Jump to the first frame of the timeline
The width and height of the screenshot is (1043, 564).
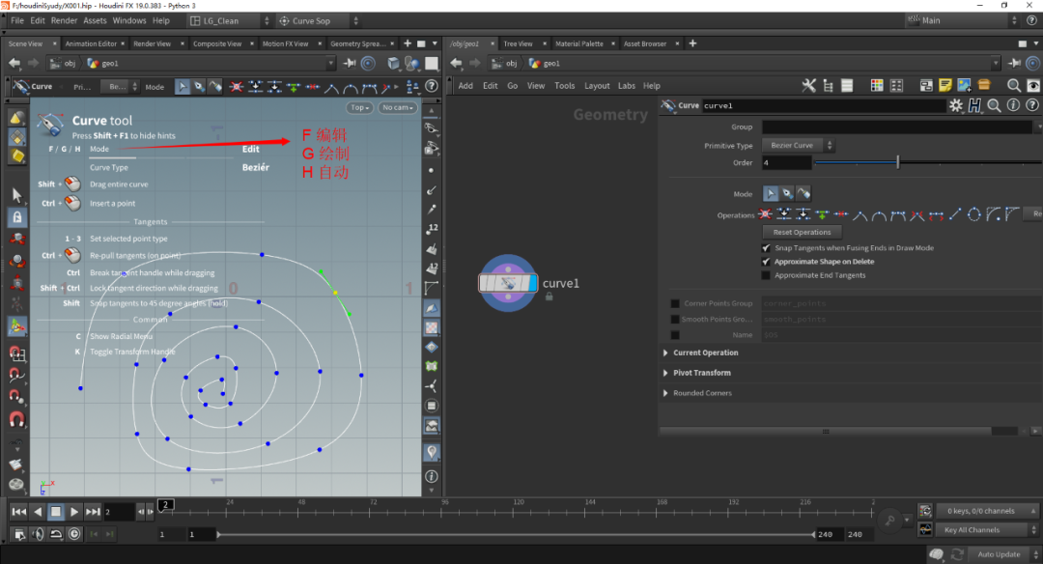tap(18, 512)
